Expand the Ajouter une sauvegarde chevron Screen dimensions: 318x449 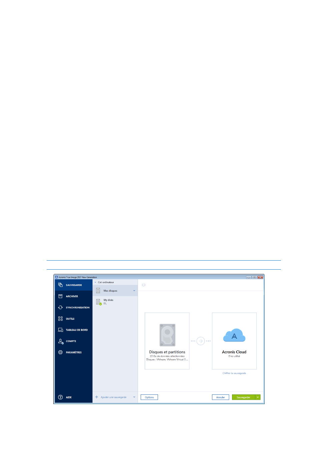[x=134, y=397]
